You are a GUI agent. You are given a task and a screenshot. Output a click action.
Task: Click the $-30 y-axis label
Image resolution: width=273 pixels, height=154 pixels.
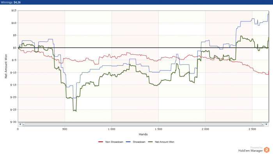pyautogui.click(x=13, y=122)
